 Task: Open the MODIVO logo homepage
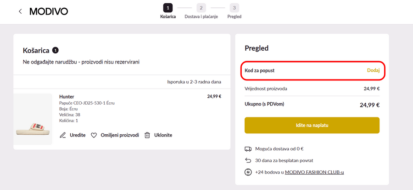49,11
